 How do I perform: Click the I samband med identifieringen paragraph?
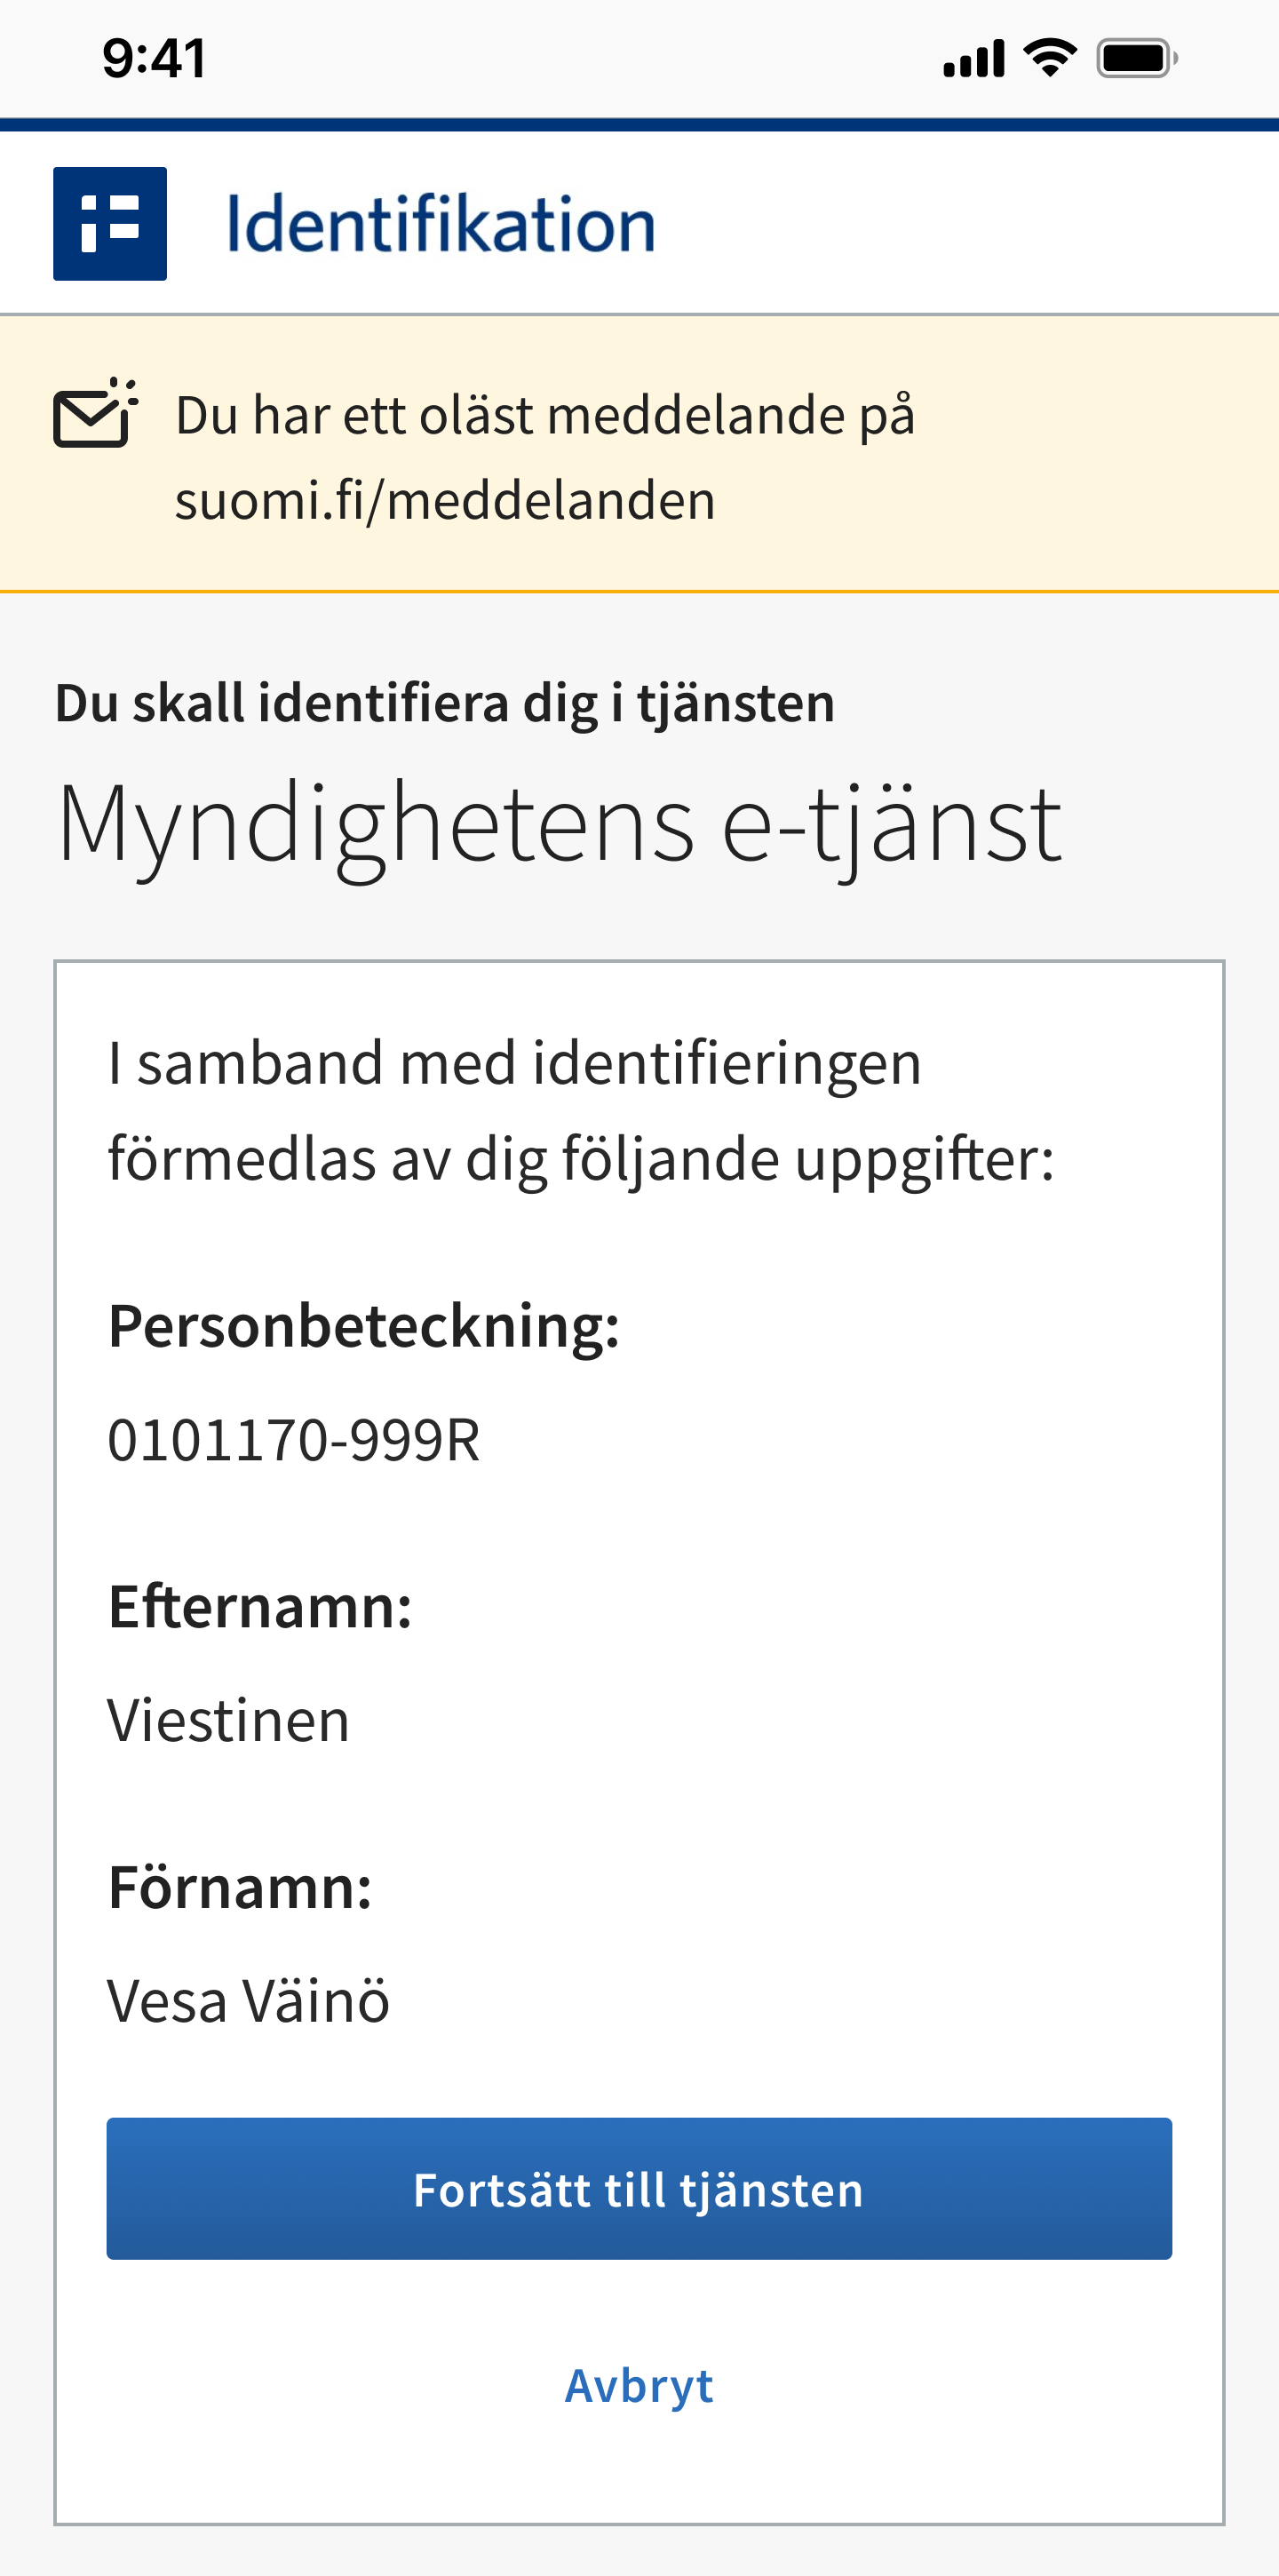click(x=580, y=1110)
